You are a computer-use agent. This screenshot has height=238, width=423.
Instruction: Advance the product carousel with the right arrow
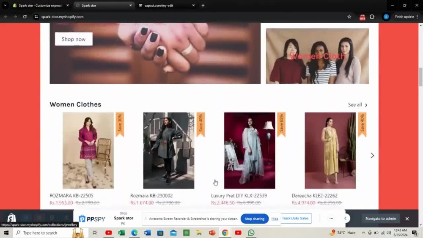372,156
